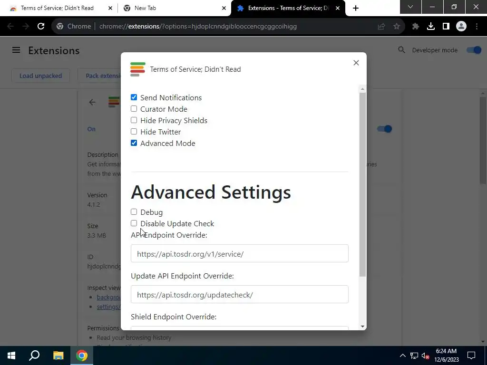
Task: Click the address bar URL
Action: [198, 27]
